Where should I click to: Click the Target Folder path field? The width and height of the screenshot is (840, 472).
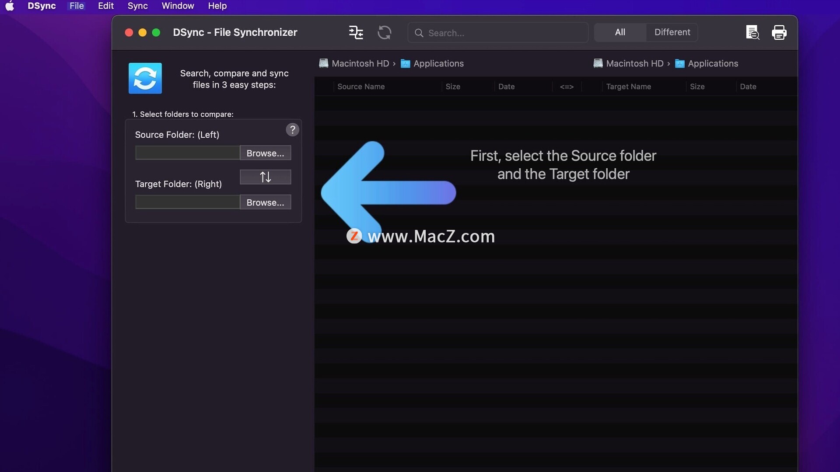tap(187, 202)
